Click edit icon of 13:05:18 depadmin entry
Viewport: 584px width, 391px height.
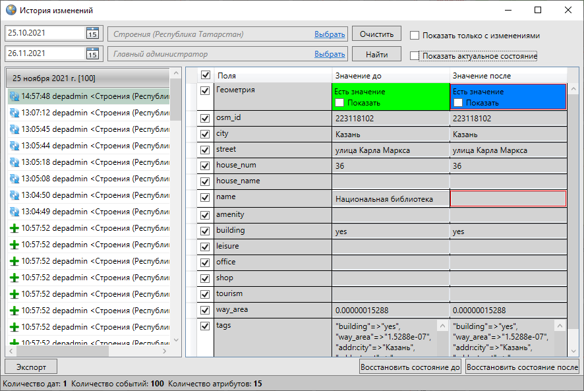pos(14,162)
